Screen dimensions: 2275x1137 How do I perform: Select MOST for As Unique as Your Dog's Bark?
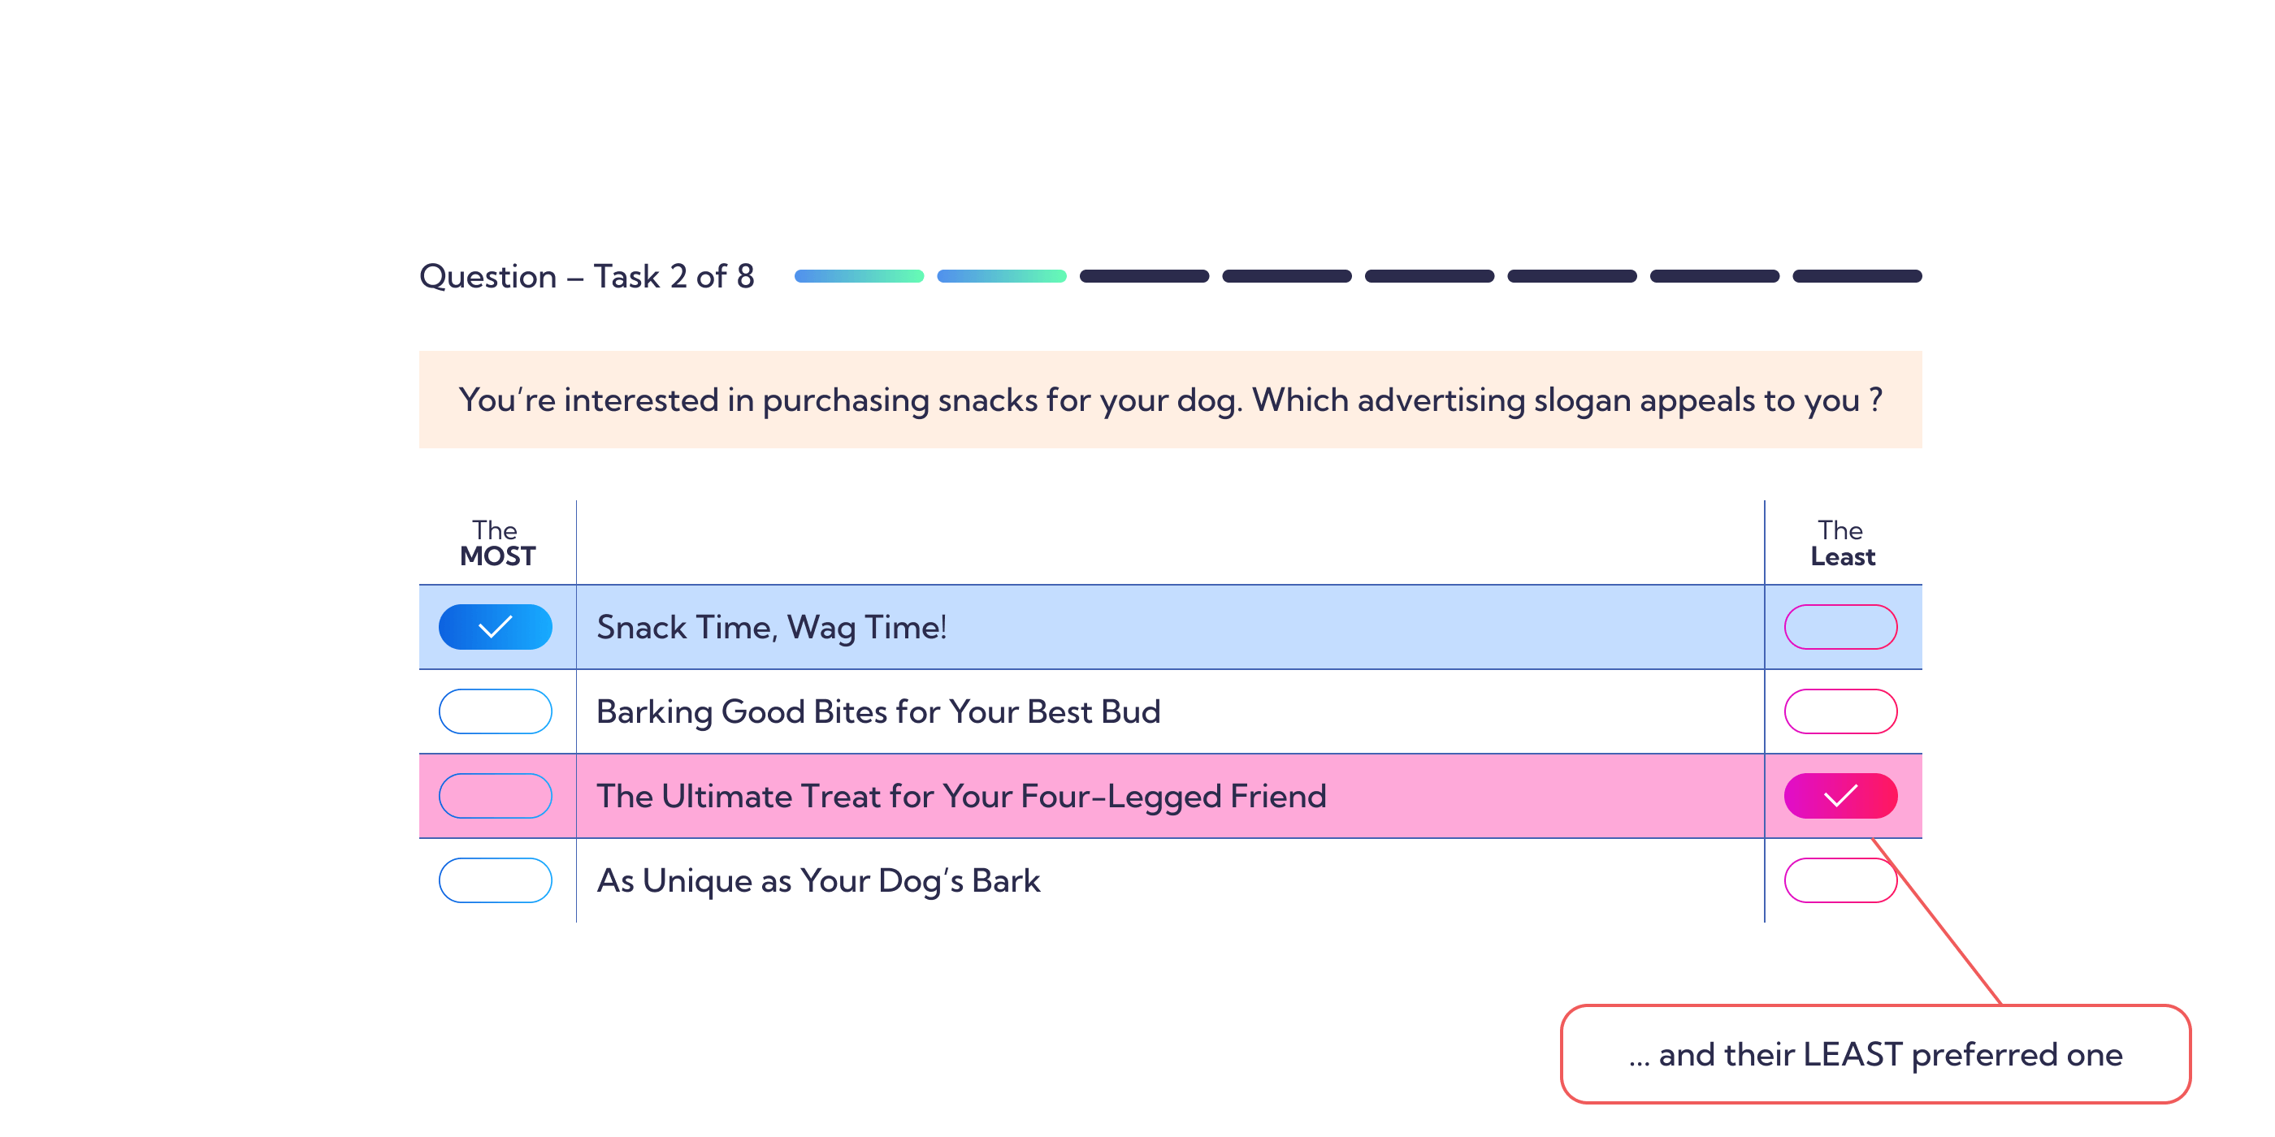click(x=495, y=880)
